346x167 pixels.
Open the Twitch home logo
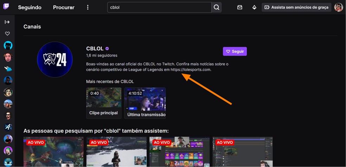click(x=6, y=7)
